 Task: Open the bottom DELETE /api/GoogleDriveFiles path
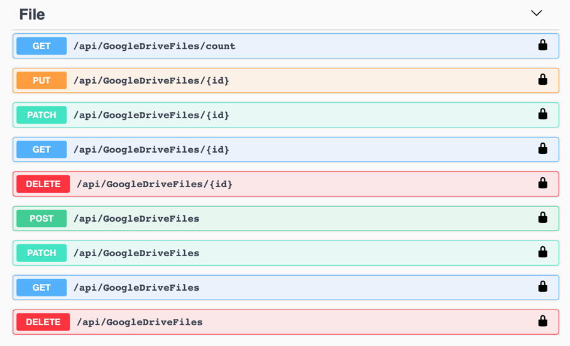pyautogui.click(x=140, y=322)
